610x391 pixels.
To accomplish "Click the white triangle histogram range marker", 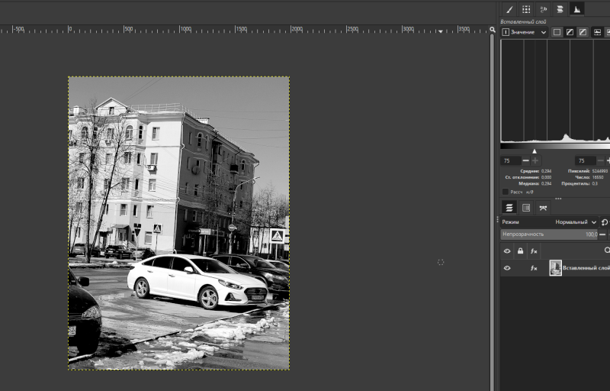I will [534, 151].
